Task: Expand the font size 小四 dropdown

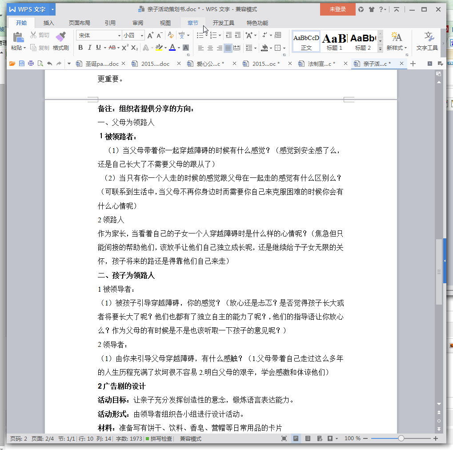Action: (142, 36)
